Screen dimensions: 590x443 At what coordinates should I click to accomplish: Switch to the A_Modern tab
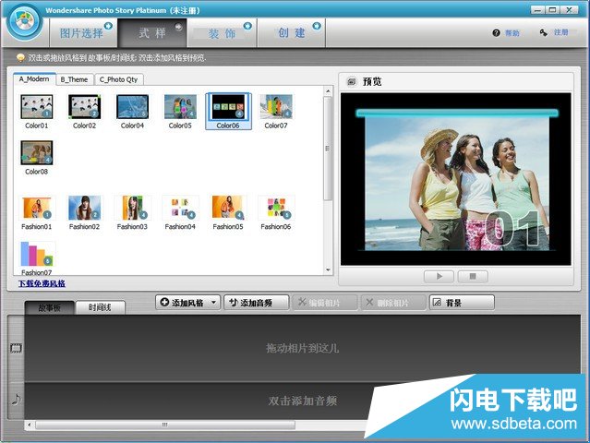(34, 79)
